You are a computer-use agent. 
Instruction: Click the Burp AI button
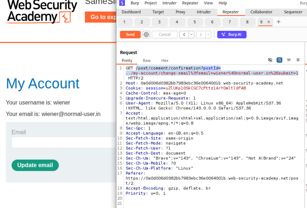[232, 35]
